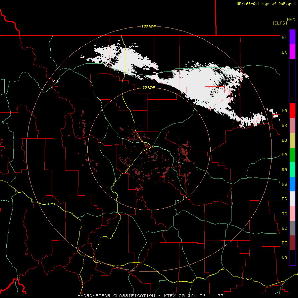Image resolution: width=298 pixels, height=298 pixels.
Task: Select the GR legend color block
Action: (292, 125)
